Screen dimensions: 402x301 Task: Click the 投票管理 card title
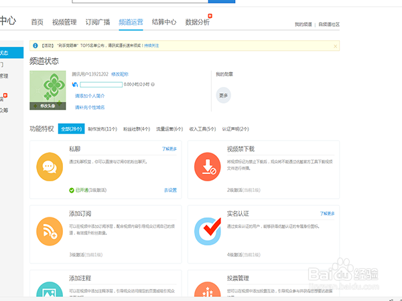pyautogui.click(x=238, y=278)
